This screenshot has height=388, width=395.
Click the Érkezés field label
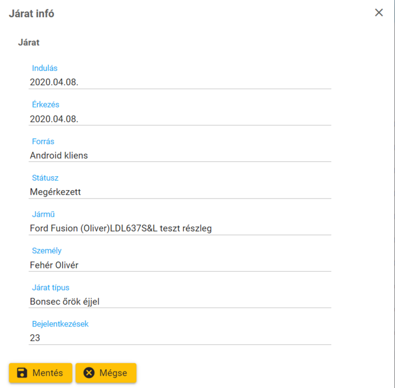click(x=45, y=105)
